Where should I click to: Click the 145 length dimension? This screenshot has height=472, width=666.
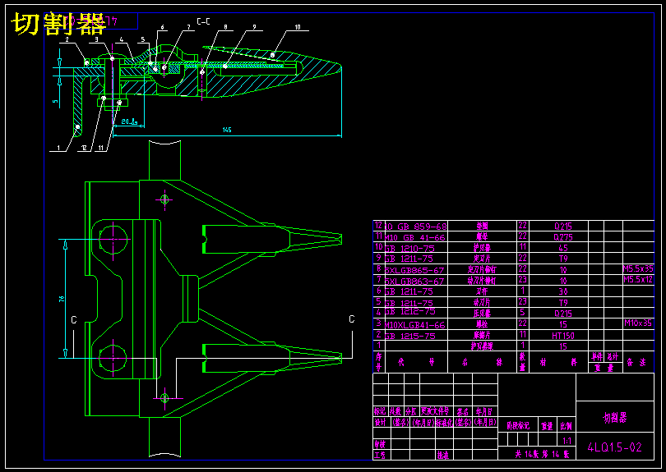227,130
